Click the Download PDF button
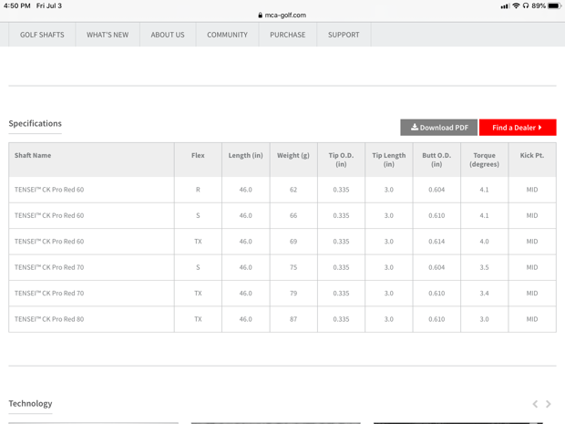This screenshot has height=424, width=565. [x=438, y=128]
